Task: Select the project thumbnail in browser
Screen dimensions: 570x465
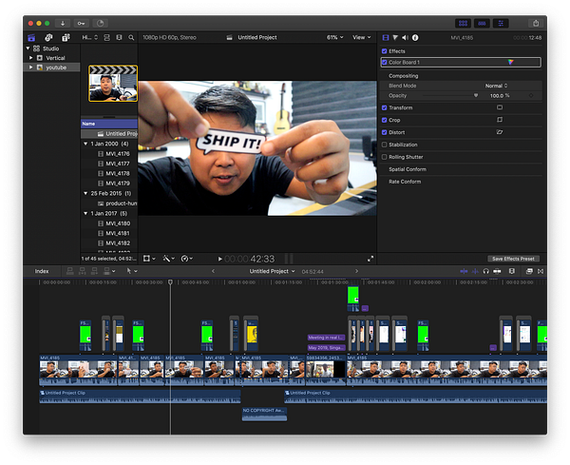Action: 113,84
